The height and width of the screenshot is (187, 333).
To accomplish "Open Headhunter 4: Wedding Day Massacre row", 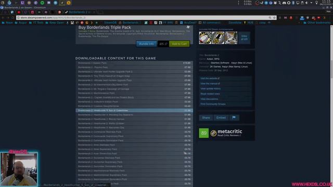I will [x=134, y=115].
